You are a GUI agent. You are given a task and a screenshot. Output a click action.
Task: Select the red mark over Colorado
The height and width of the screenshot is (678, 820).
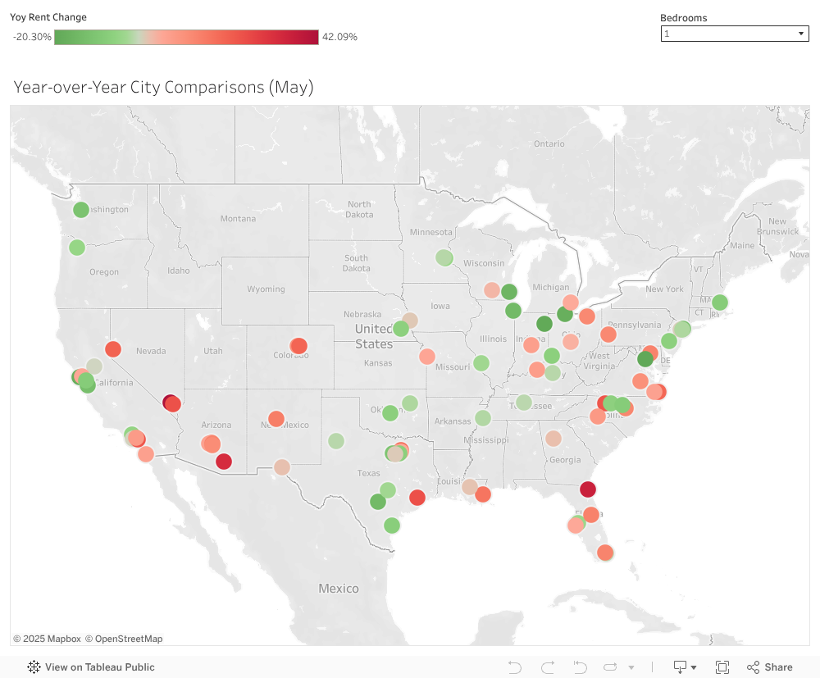[298, 345]
